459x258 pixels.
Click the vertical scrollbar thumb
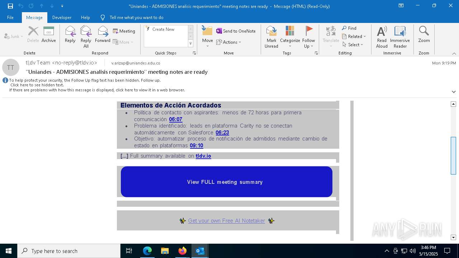[x=453, y=156]
